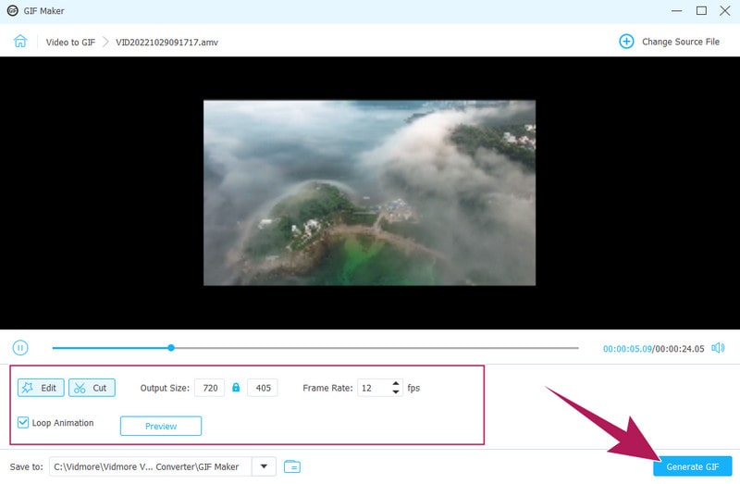Toggle the aspect ratio lock icon
Screen dimensions: 740x484
point(236,388)
